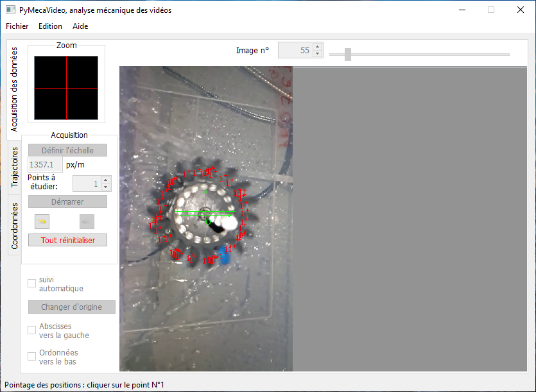Viewport: 536px width, 392px height.
Task: Click the yellow undo arrow icon
Action: [x=42, y=221]
